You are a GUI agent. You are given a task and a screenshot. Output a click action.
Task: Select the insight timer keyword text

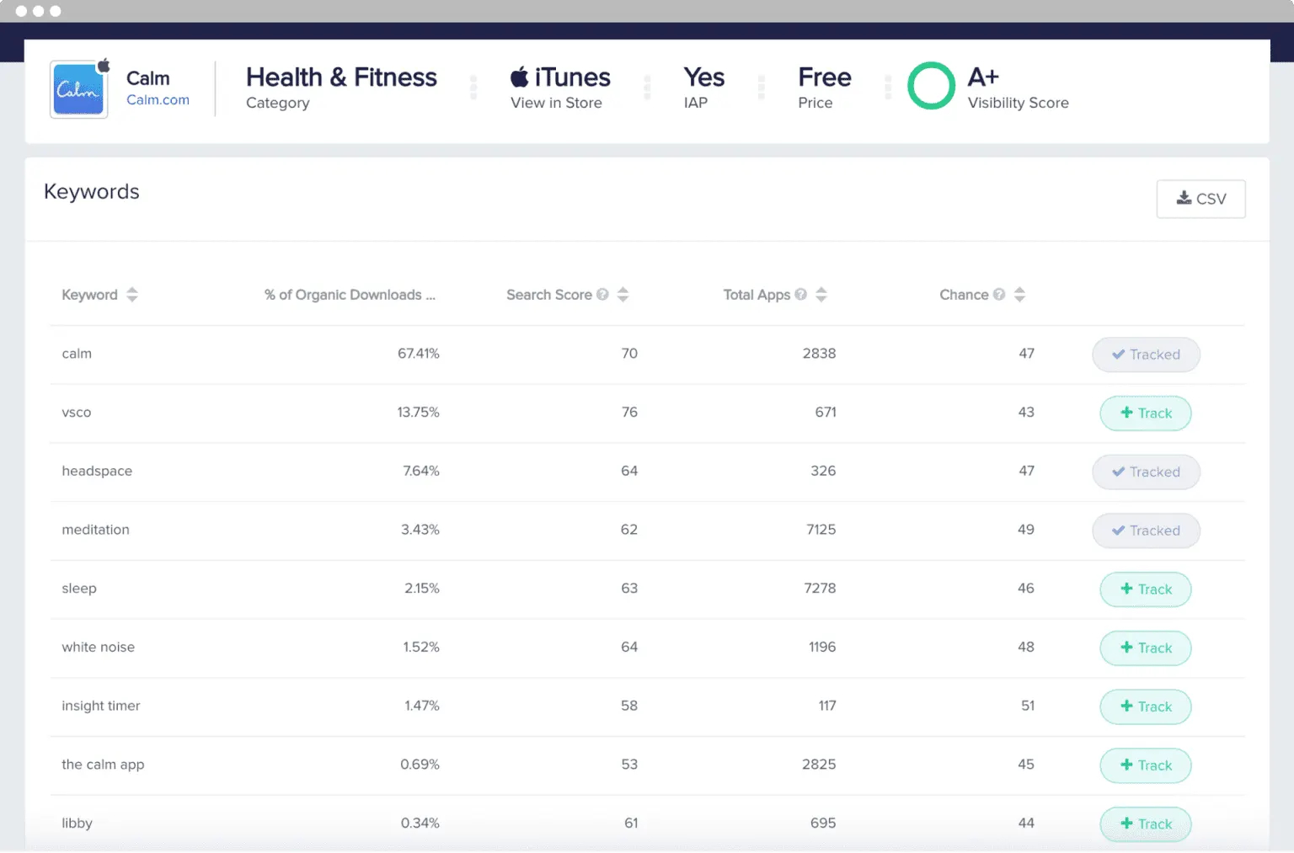click(x=101, y=706)
